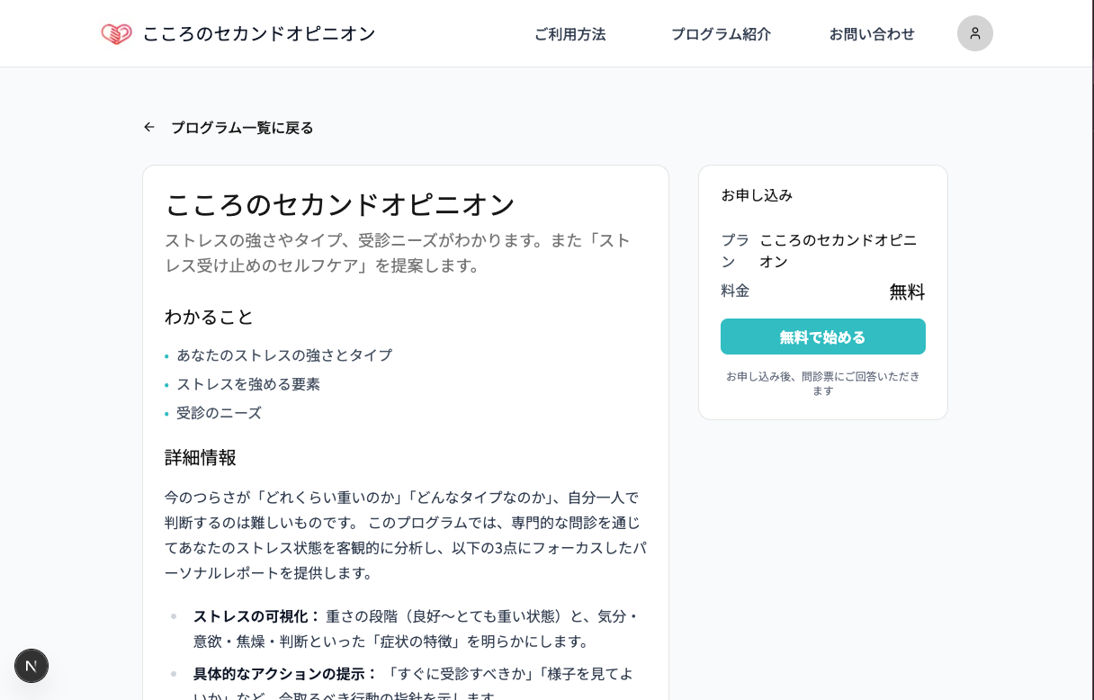
Task: Click the heart logo icon in the header
Action: pyautogui.click(x=116, y=34)
